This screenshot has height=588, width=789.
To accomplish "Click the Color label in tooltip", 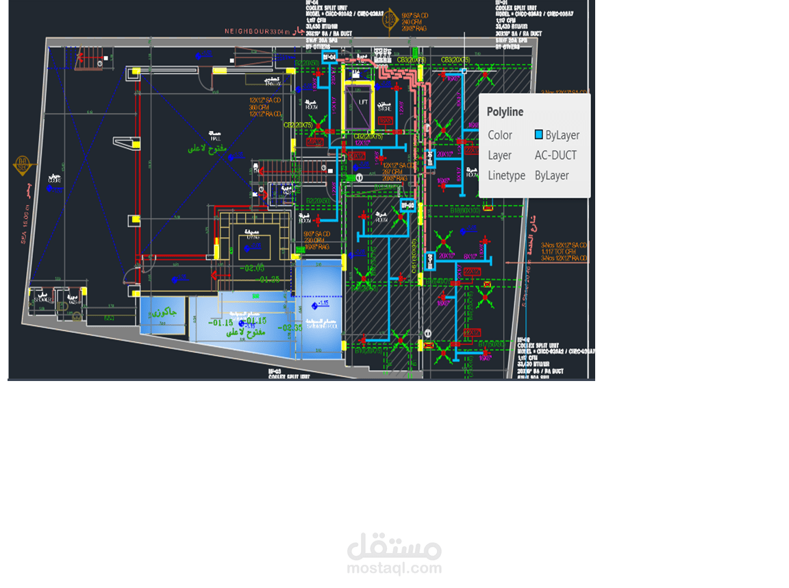I will click(500, 136).
